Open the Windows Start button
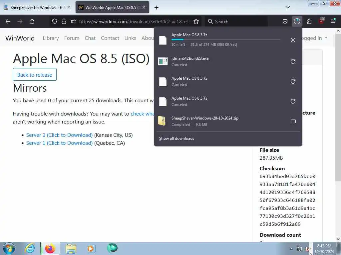The width and height of the screenshot is (341, 255). click(9, 248)
